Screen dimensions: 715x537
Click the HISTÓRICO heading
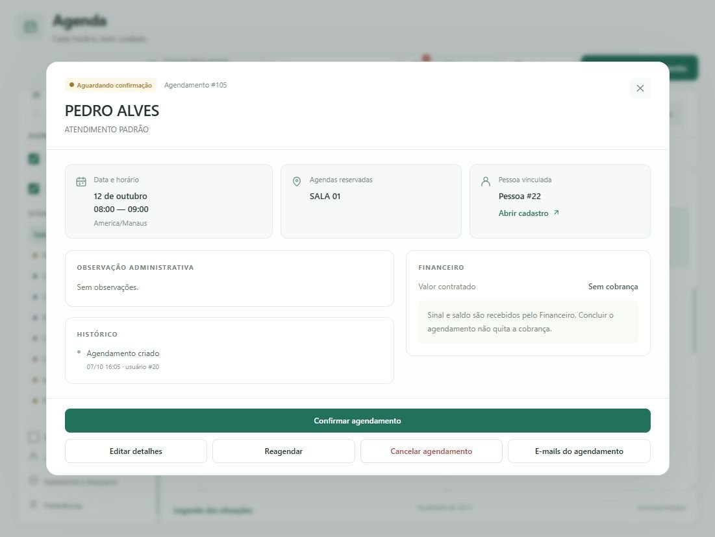point(97,334)
